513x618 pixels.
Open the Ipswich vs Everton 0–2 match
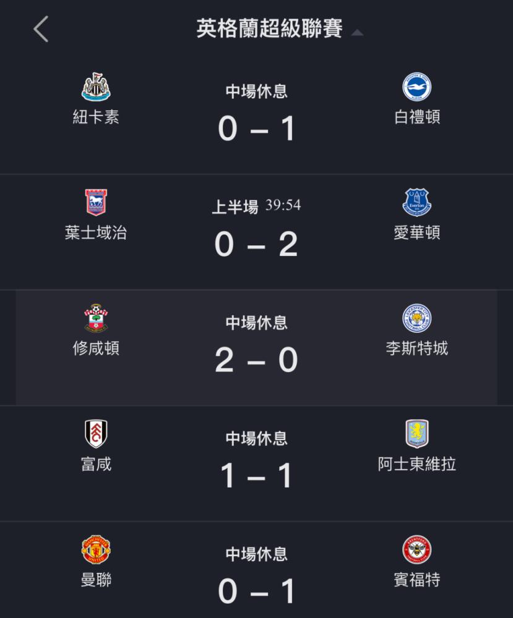[256, 232]
